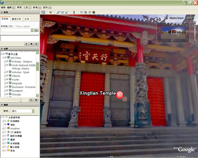The height and width of the screenshot is (158, 198).
Task: Open the Tools (T) menu
Action: click(27, 8)
